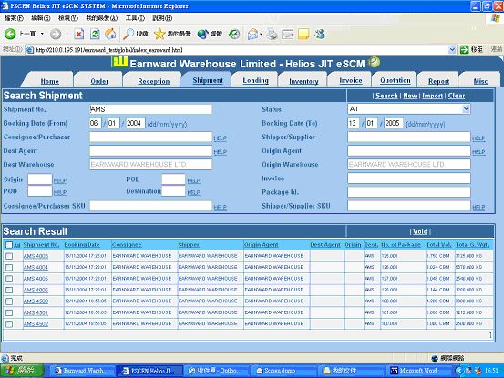Click the POL input field
This screenshot has height=378, width=504.
pos(173,179)
